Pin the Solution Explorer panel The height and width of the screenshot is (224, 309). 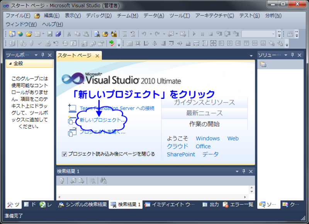point(292,55)
